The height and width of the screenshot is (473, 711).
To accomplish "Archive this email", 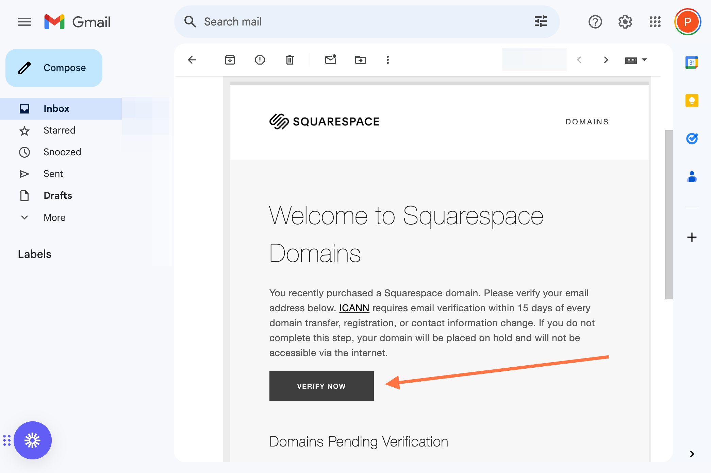I will [230, 60].
